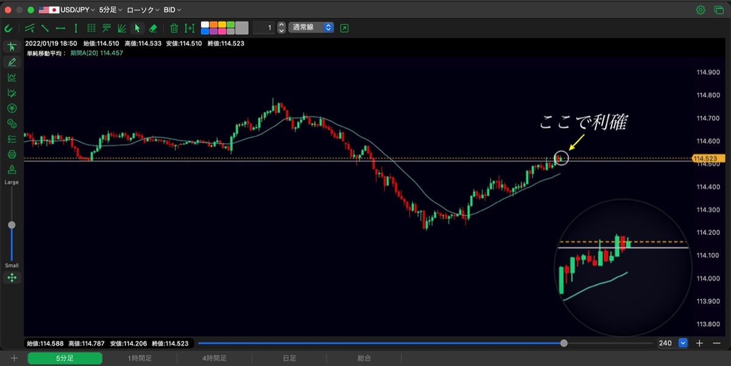
Task: Choose the horizontal line drawing tool
Action: point(60,28)
